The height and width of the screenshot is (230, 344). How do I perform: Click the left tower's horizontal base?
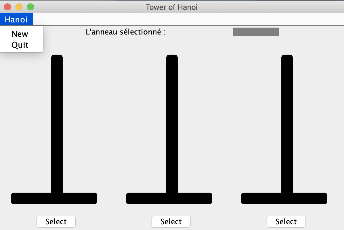click(x=54, y=198)
